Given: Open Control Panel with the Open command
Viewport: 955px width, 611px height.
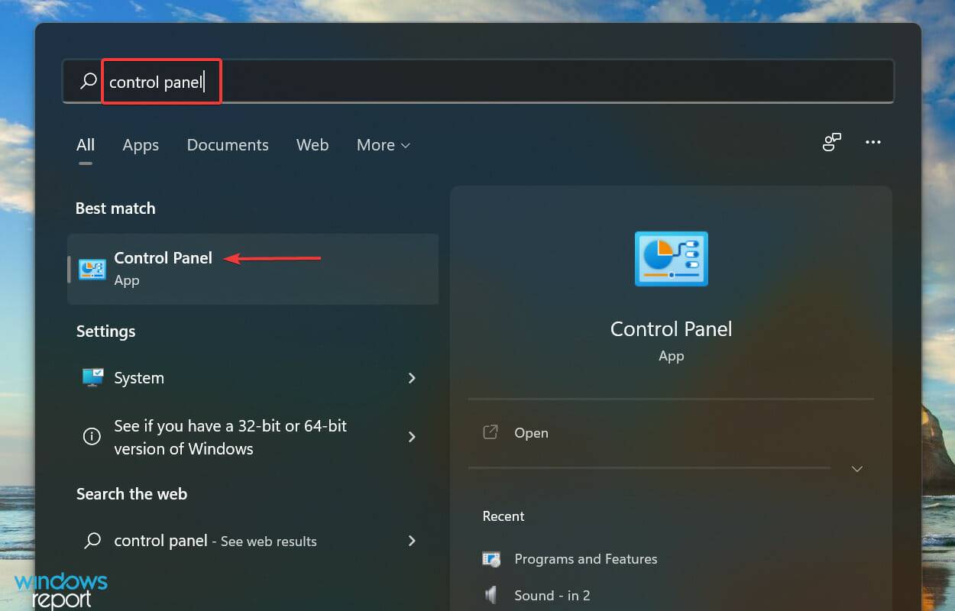Looking at the screenshot, I should click(x=531, y=432).
